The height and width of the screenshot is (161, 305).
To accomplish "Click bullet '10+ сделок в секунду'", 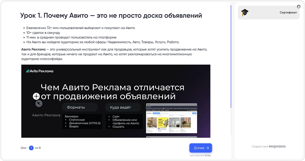I will tap(43, 33).
